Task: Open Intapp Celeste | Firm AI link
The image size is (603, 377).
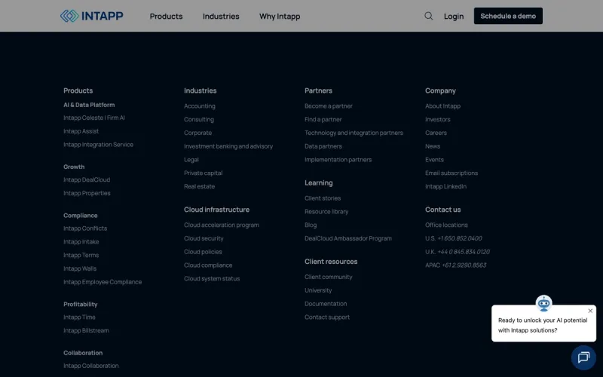Action: point(93,118)
